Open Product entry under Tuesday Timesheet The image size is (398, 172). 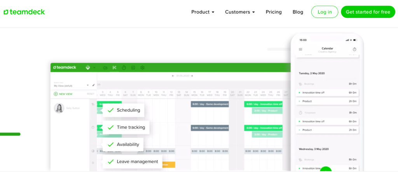pos(327,130)
